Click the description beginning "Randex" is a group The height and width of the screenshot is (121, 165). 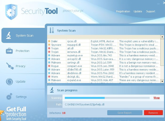click(139, 77)
